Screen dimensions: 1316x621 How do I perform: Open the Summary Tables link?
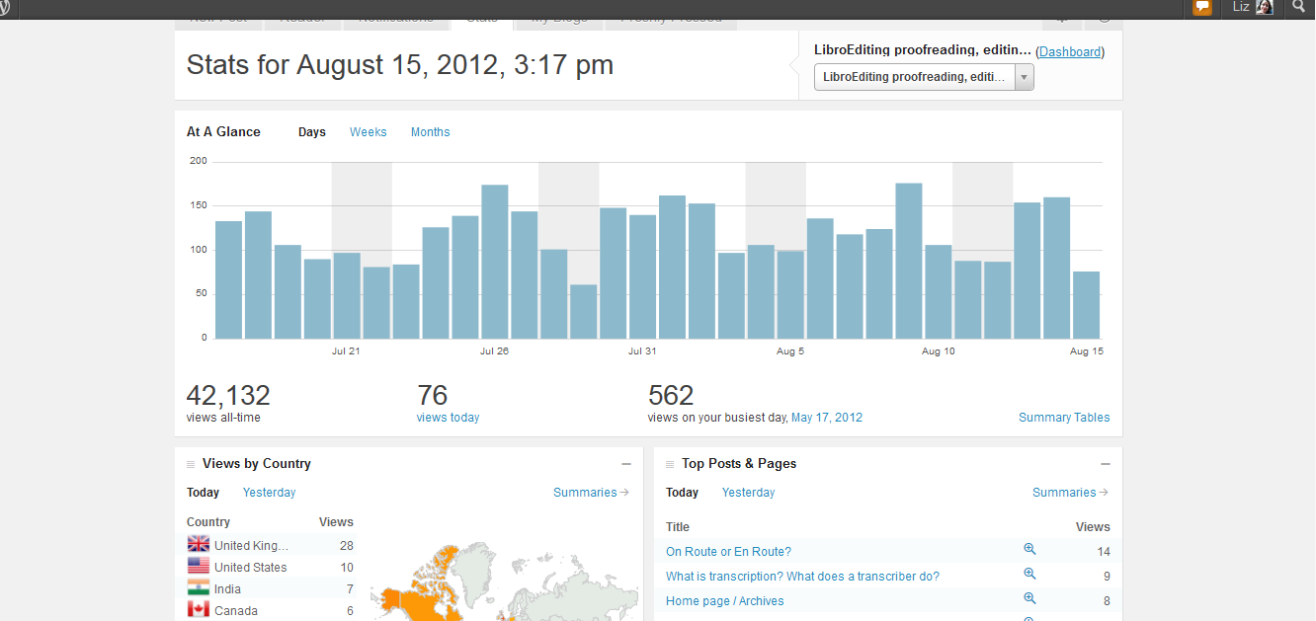(1063, 418)
